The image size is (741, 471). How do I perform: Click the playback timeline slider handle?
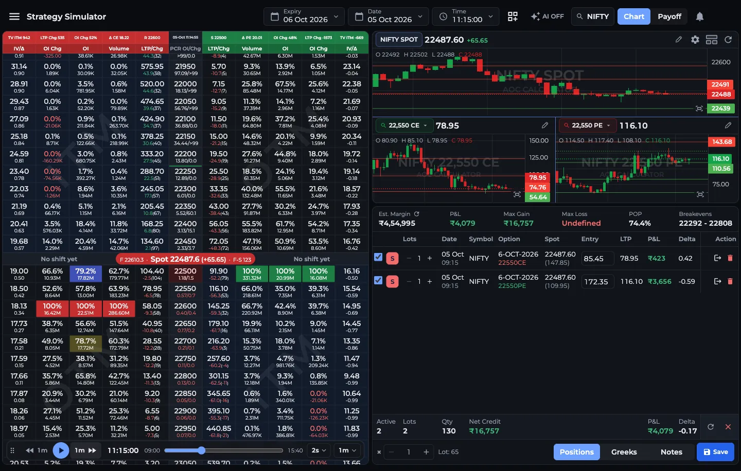[x=202, y=450]
